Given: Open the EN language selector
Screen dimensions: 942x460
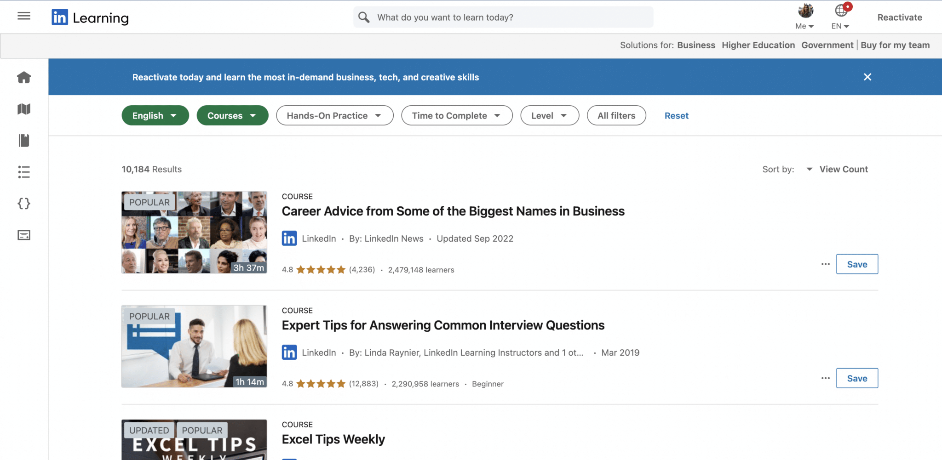Looking at the screenshot, I should click(x=840, y=16).
